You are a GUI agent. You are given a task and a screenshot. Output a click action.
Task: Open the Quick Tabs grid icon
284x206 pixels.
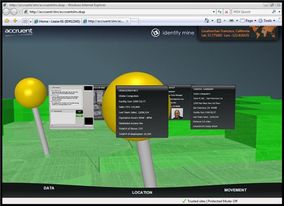click(x=26, y=21)
